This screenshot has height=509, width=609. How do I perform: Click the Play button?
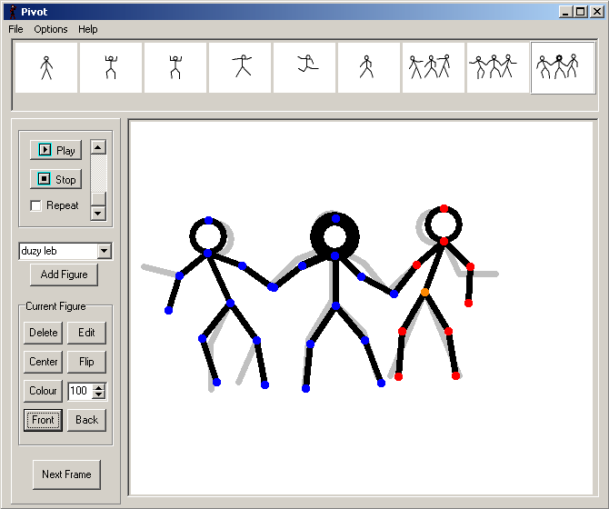tap(56, 150)
